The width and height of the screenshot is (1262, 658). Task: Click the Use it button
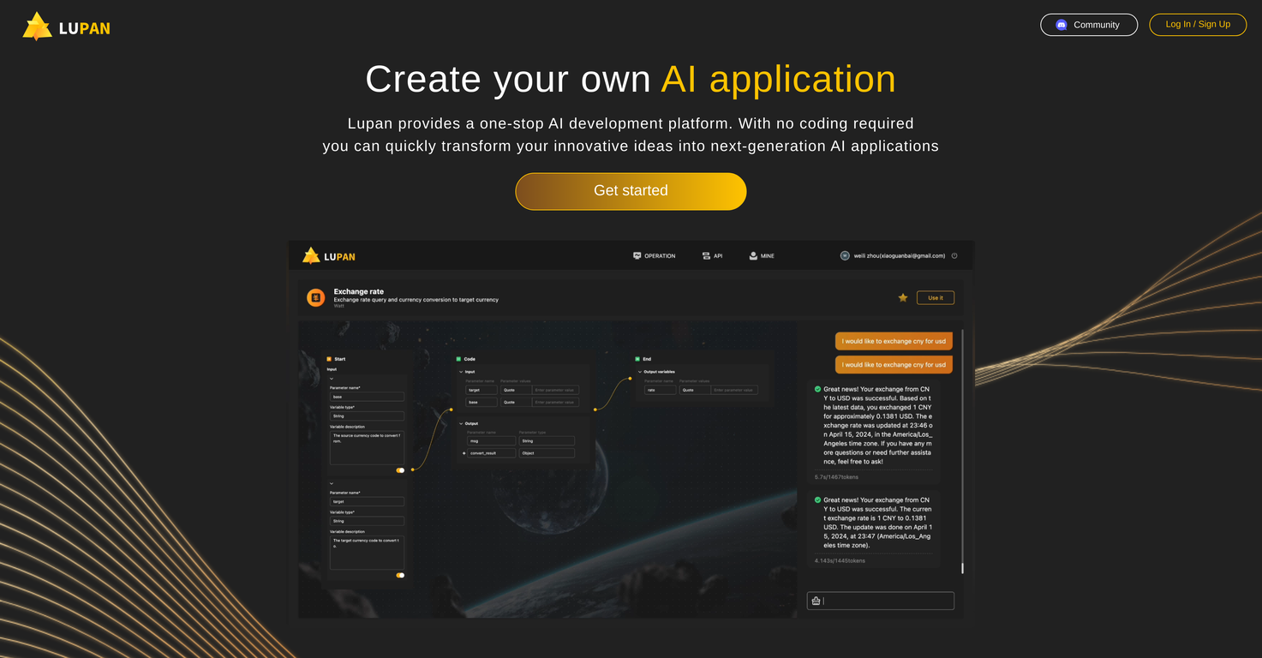[x=936, y=297]
